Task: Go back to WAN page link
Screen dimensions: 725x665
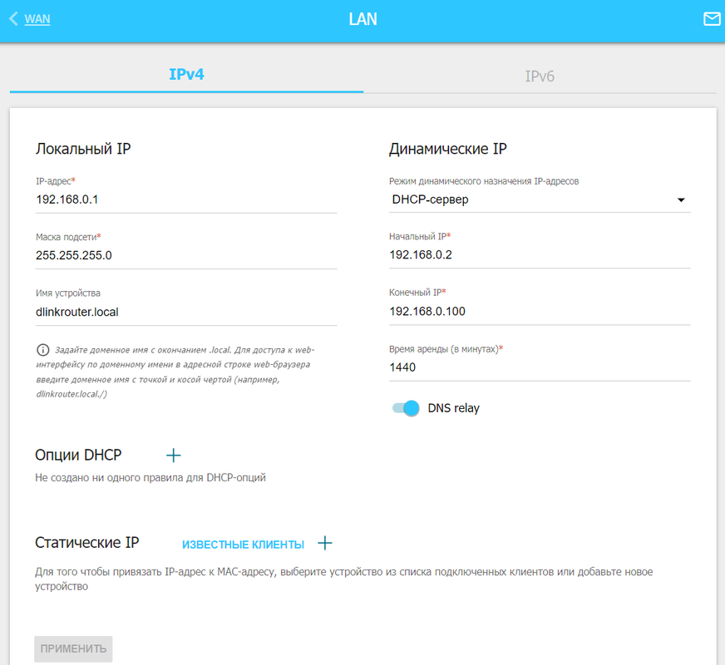Action: click(37, 19)
